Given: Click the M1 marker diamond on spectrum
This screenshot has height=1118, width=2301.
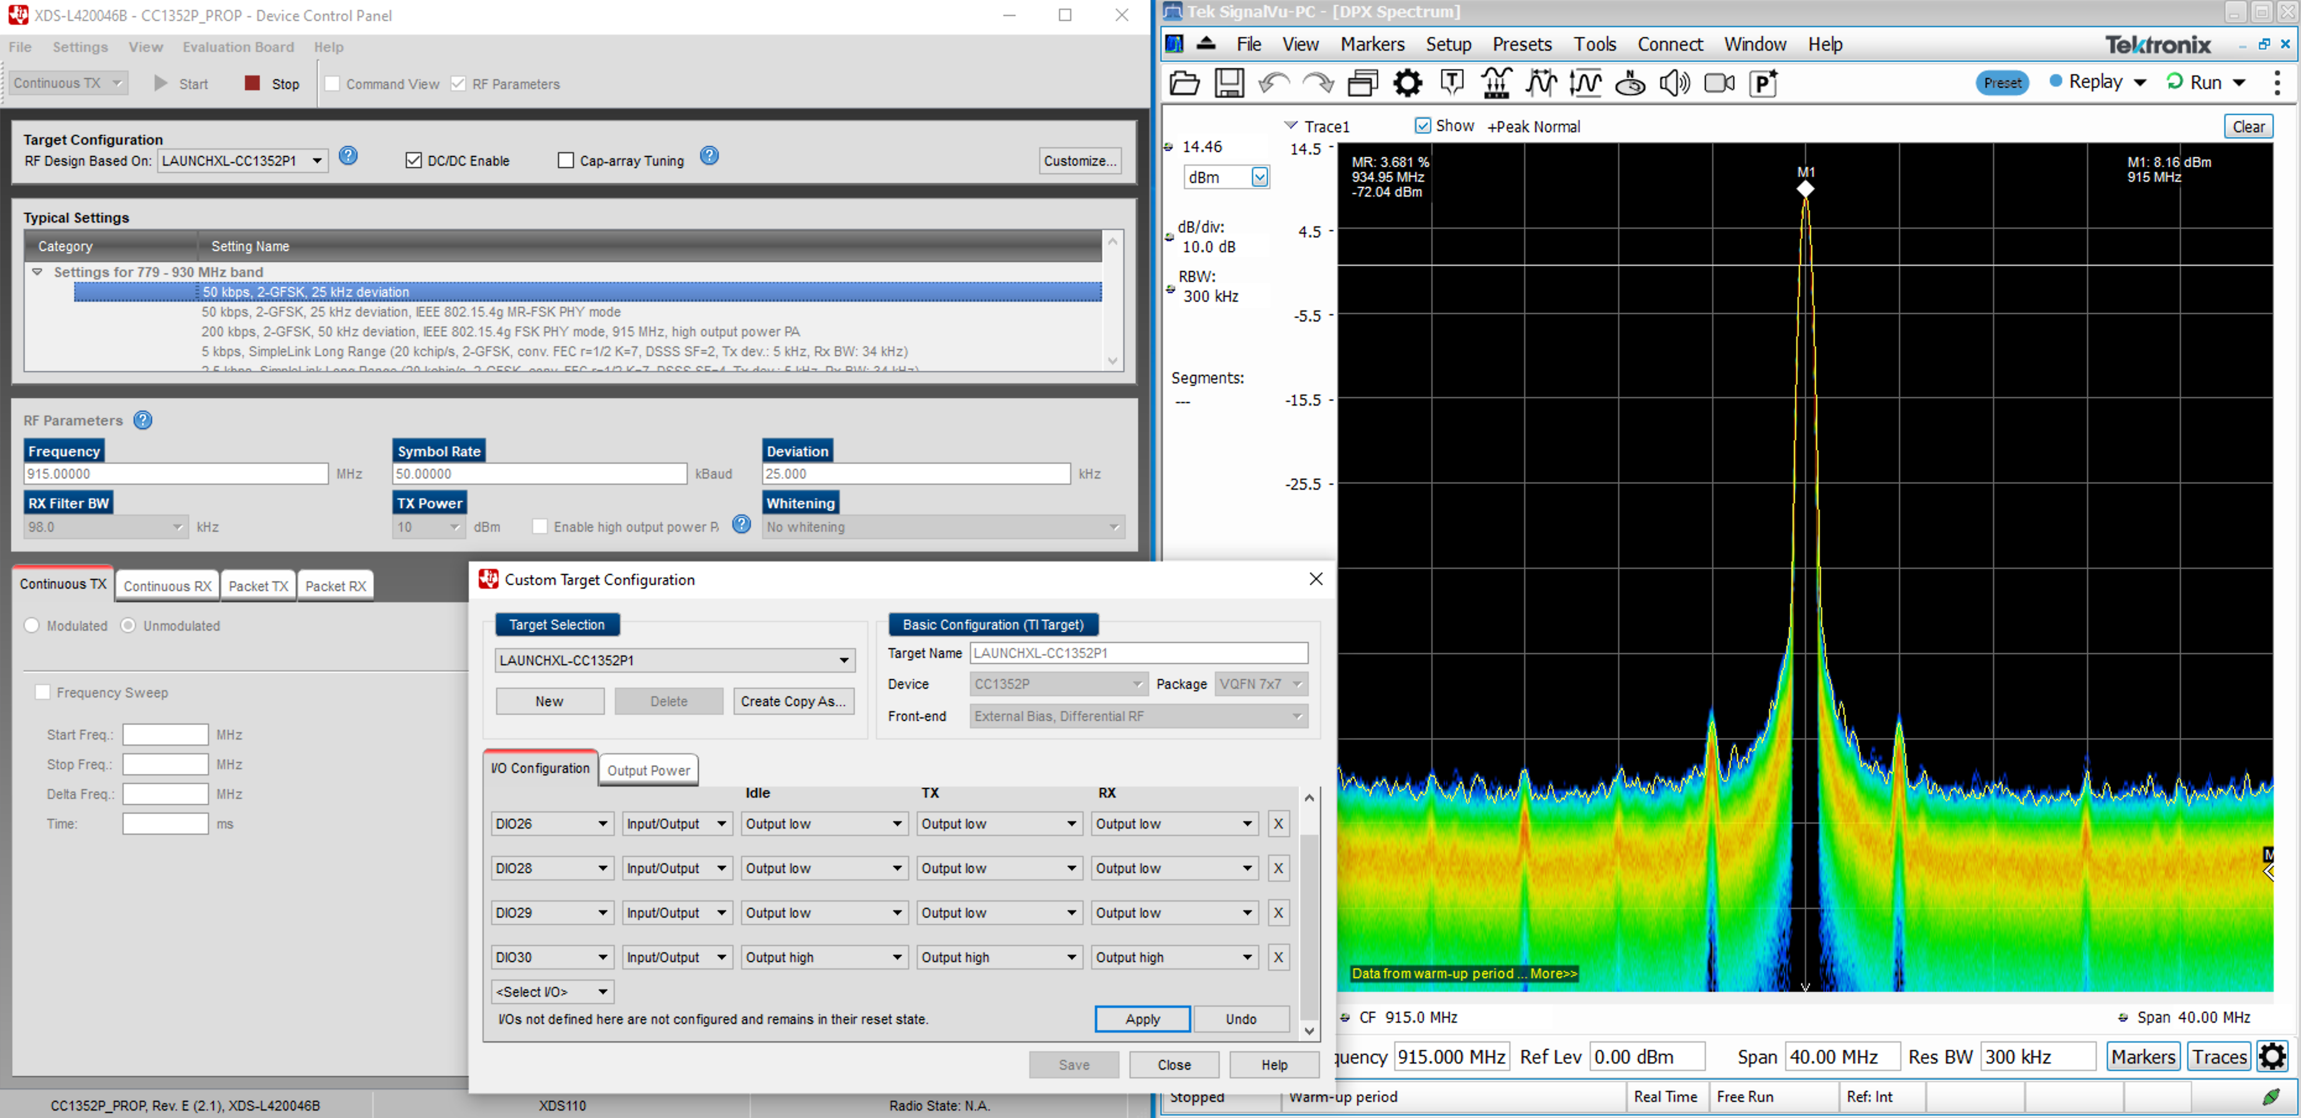Looking at the screenshot, I should 1806,189.
